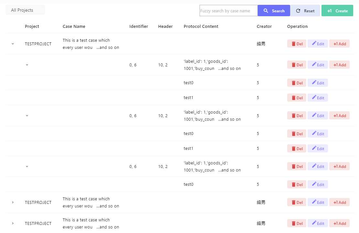This screenshot has width=359, height=233.
Task: Add under the first 'label_id' protocol group
Action: click(340, 65)
